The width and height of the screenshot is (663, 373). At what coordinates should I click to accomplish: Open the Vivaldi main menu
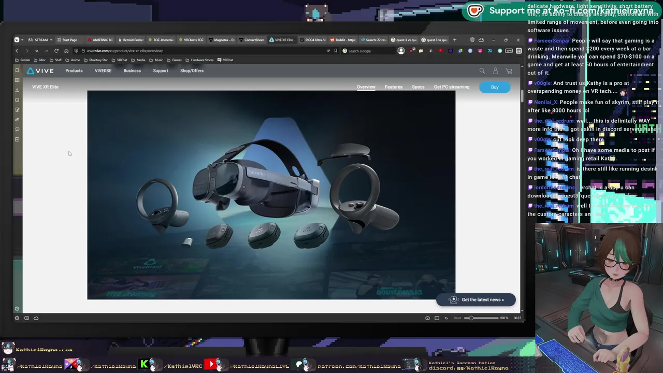tap(17, 40)
